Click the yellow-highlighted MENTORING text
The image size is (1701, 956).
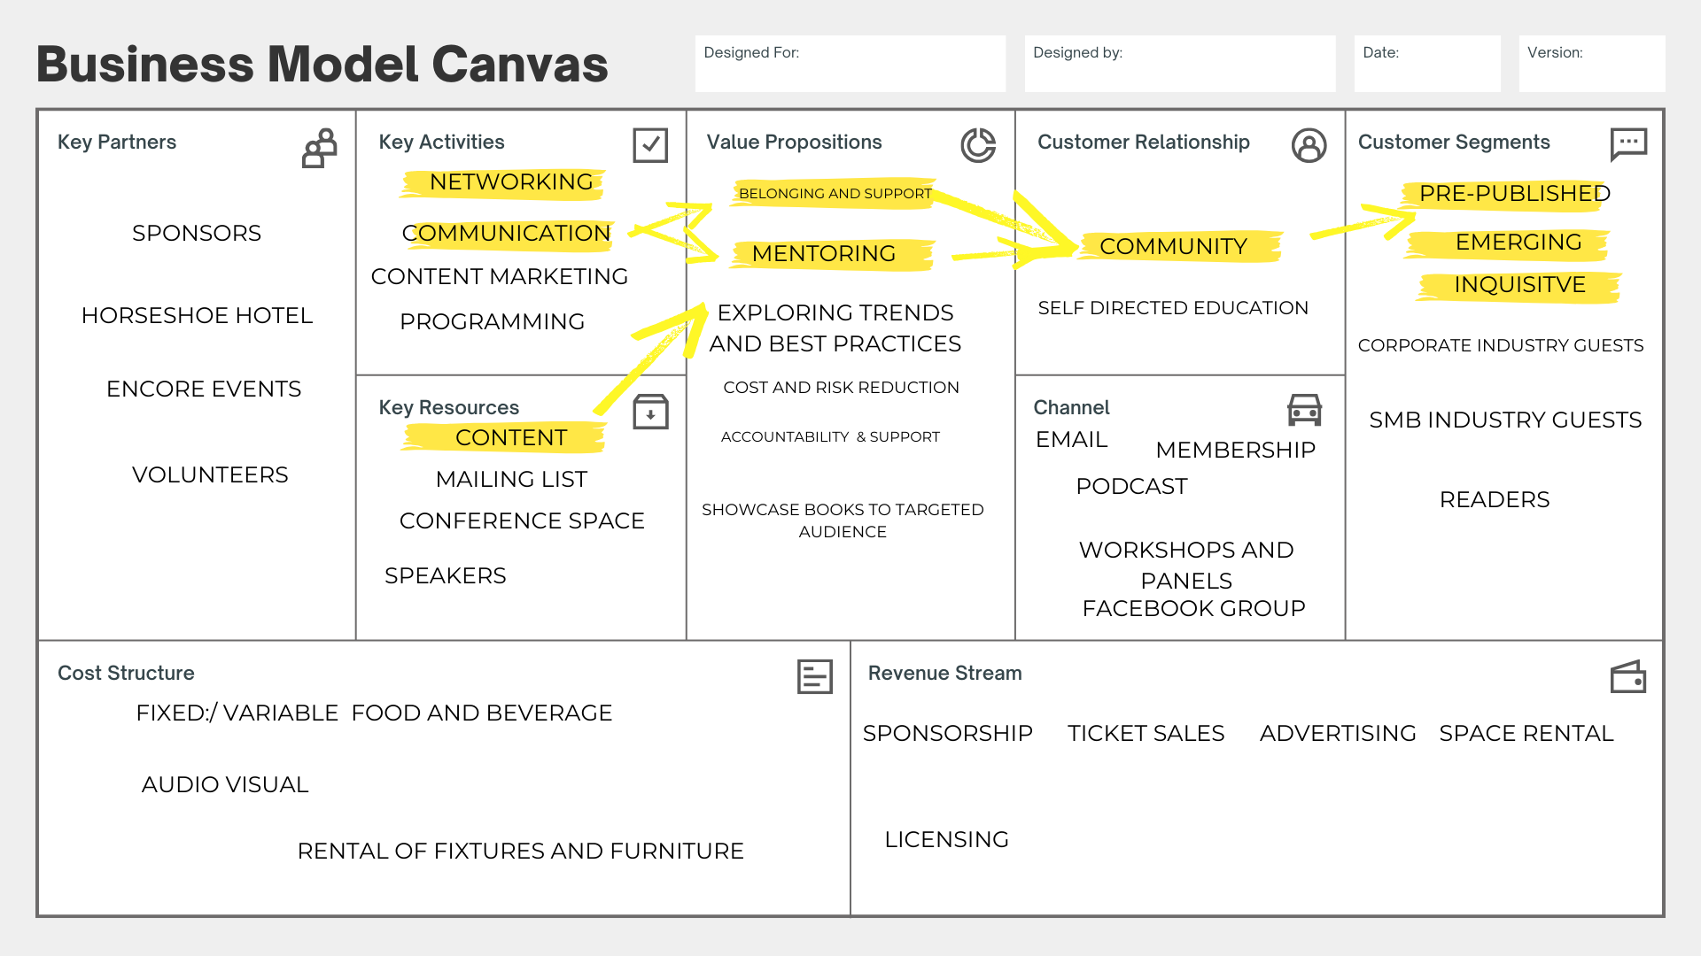coord(824,254)
